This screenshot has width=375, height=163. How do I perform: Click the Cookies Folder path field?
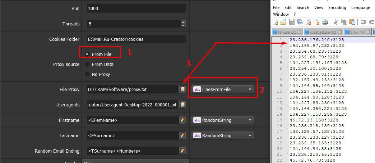136,39
